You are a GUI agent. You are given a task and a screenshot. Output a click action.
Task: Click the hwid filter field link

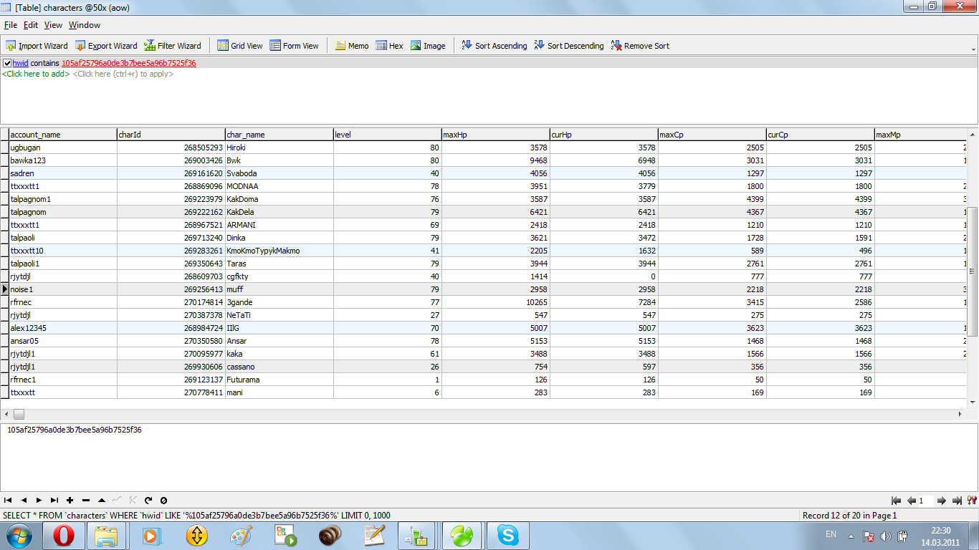tap(20, 63)
